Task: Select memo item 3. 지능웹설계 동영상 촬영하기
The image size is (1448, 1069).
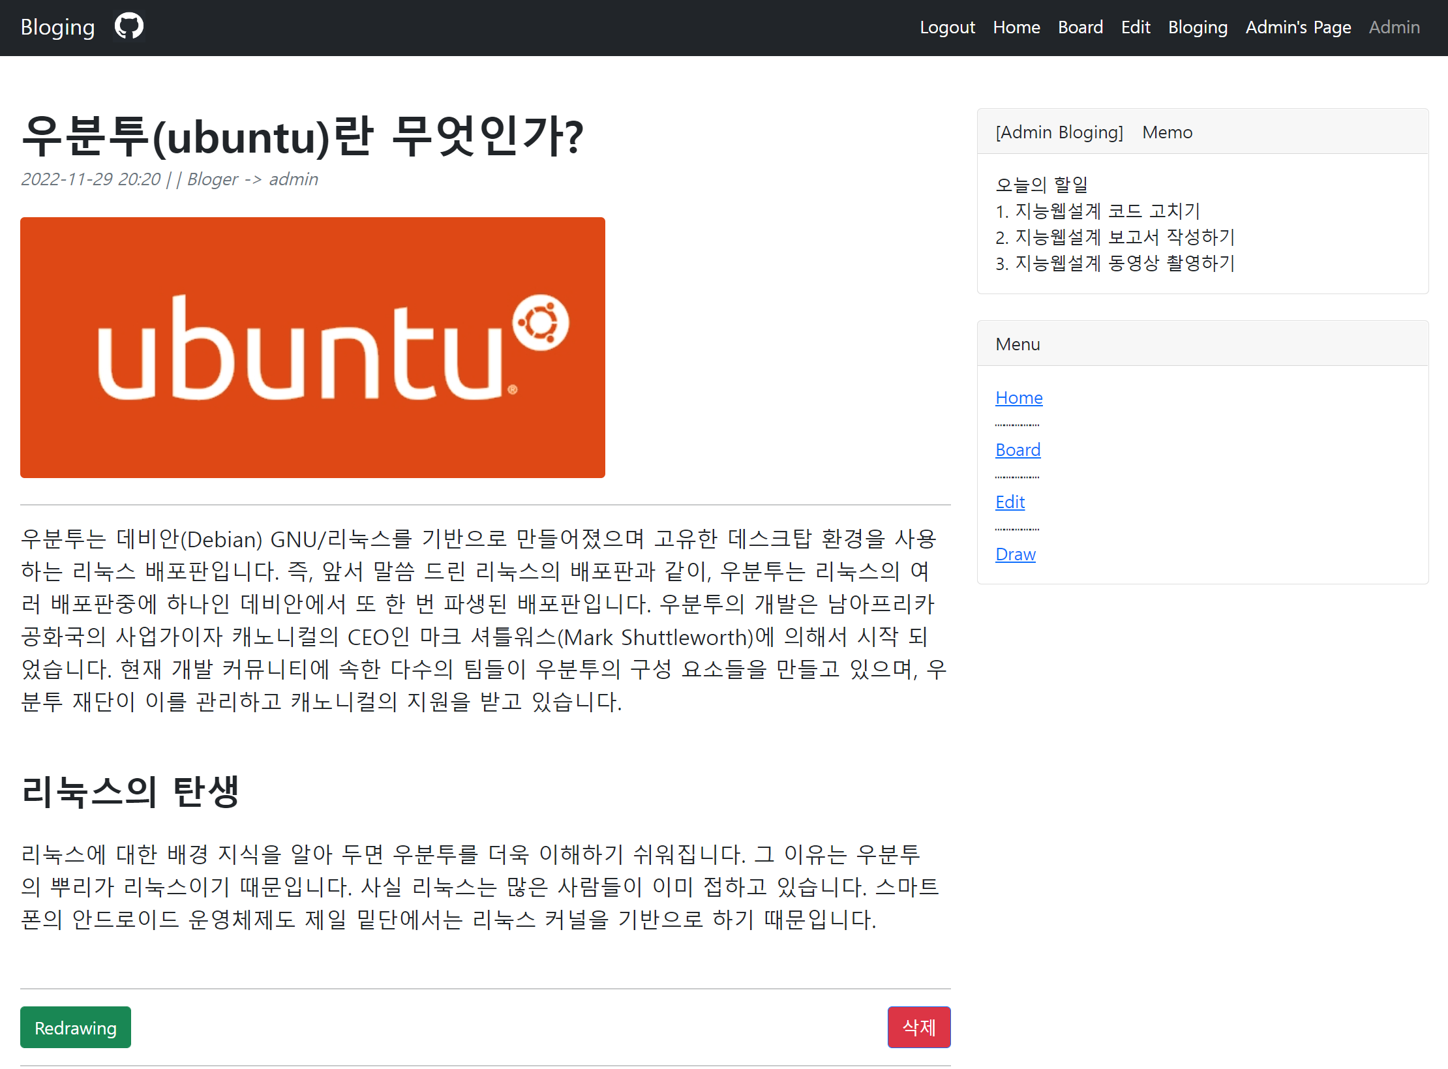Action: click(1115, 263)
